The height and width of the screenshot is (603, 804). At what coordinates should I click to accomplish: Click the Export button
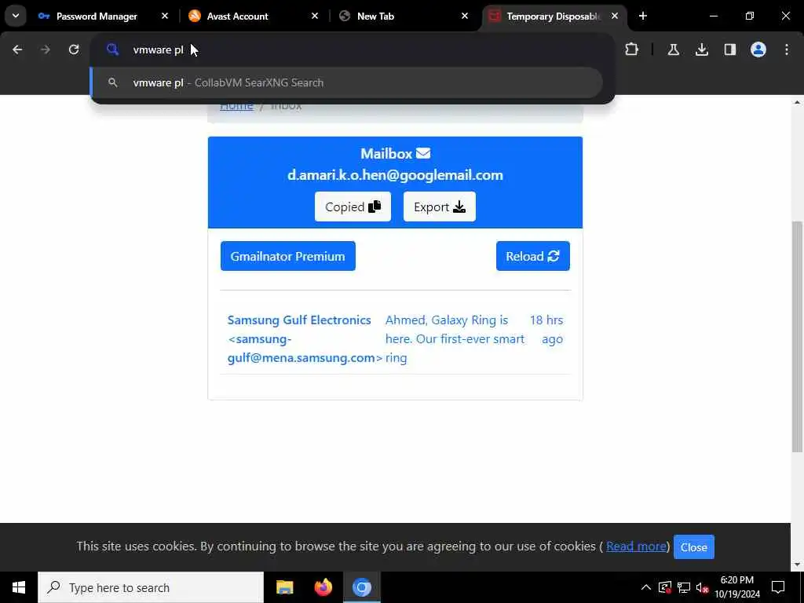440,206
